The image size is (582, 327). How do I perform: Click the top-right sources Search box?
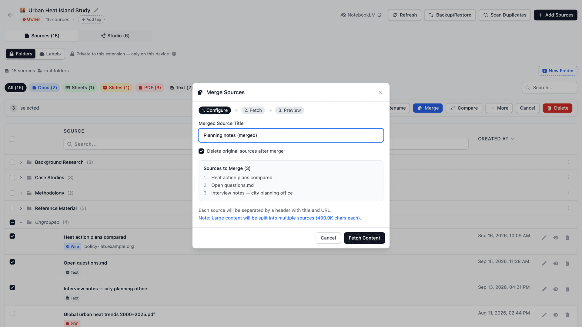[550, 88]
